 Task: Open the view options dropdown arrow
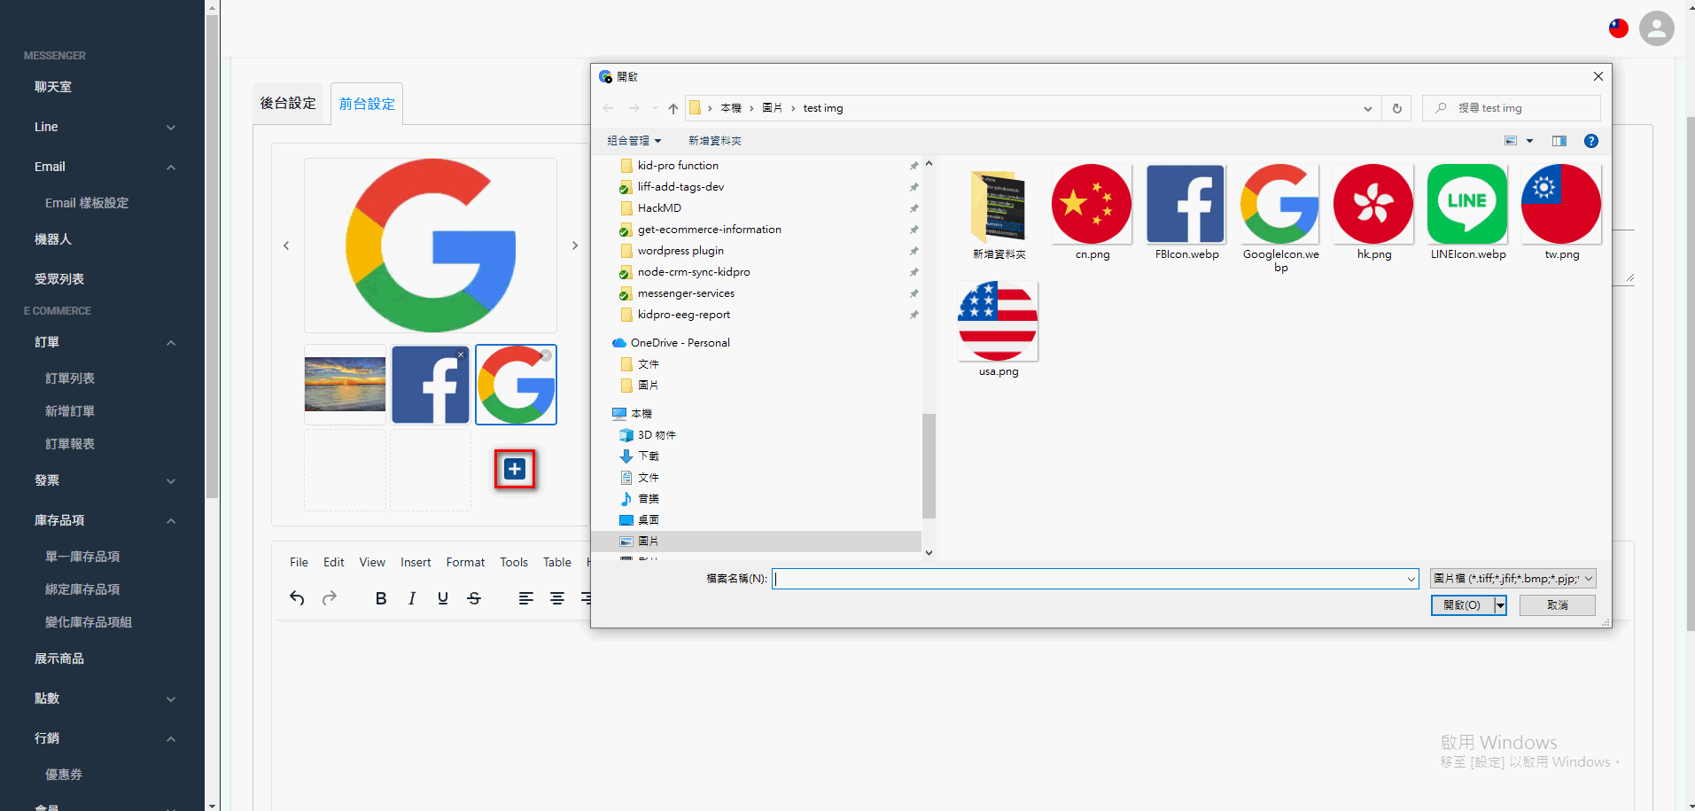[1529, 141]
